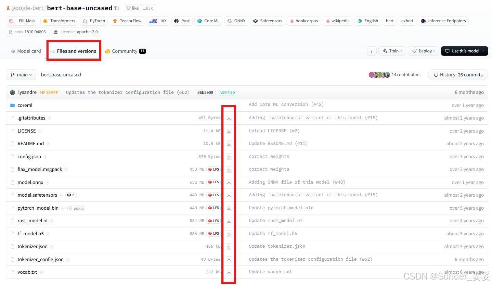
Task: Click the Transformers tag
Action: click(59, 21)
